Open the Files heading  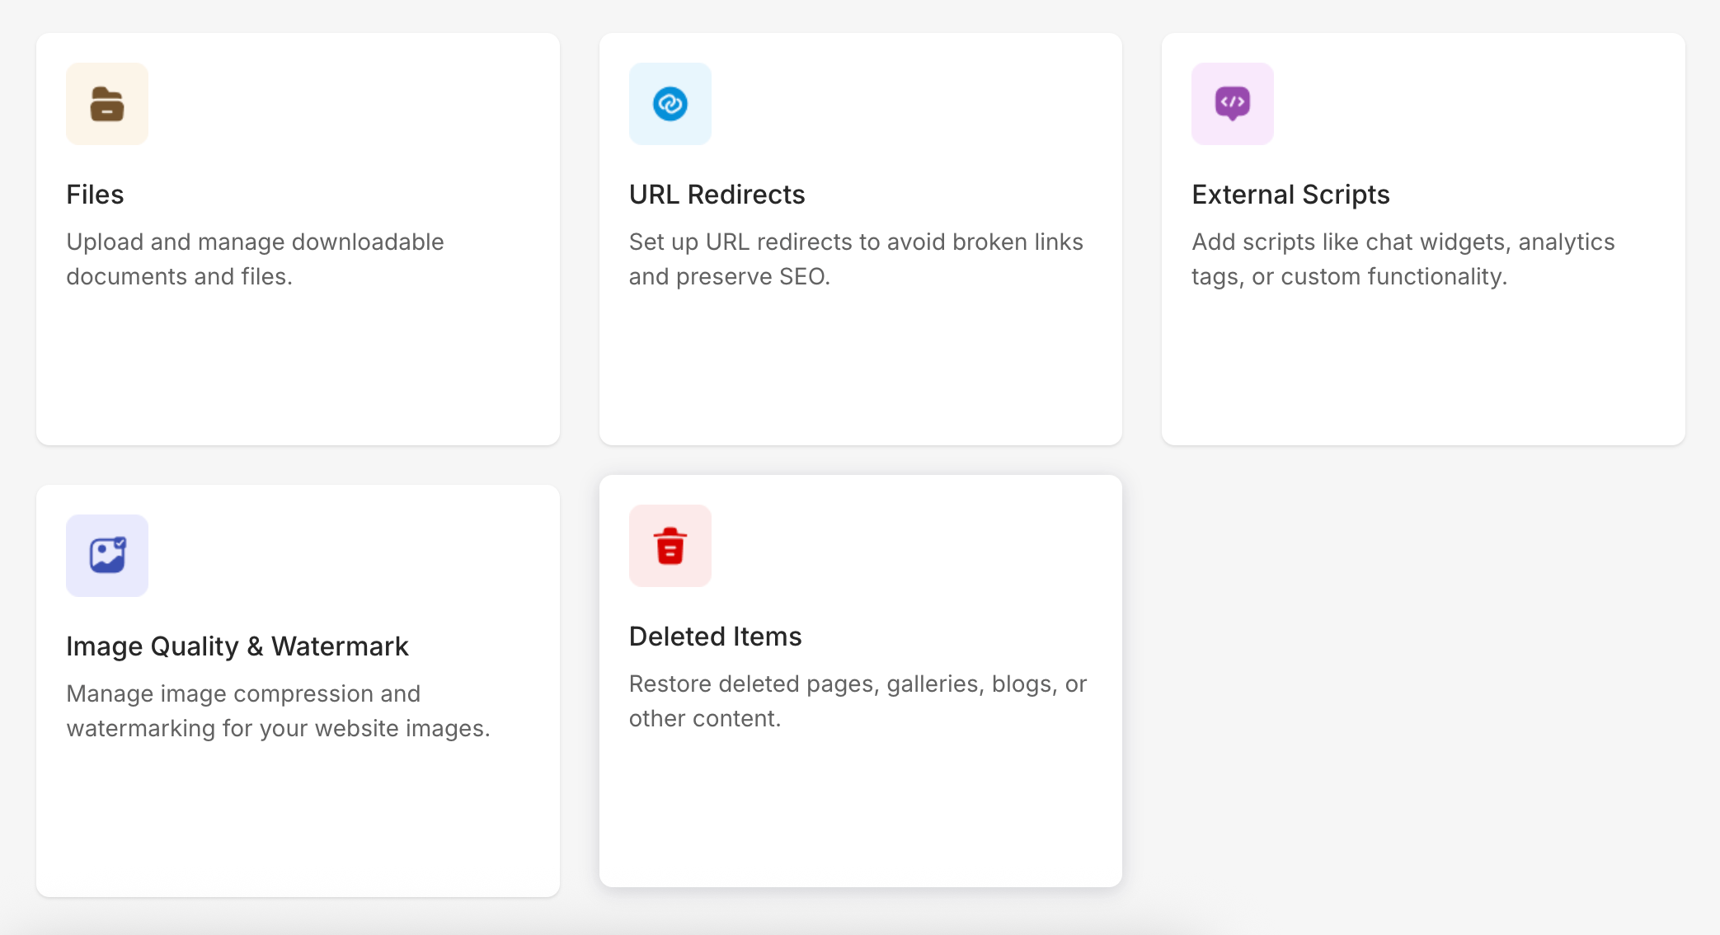pos(95,195)
